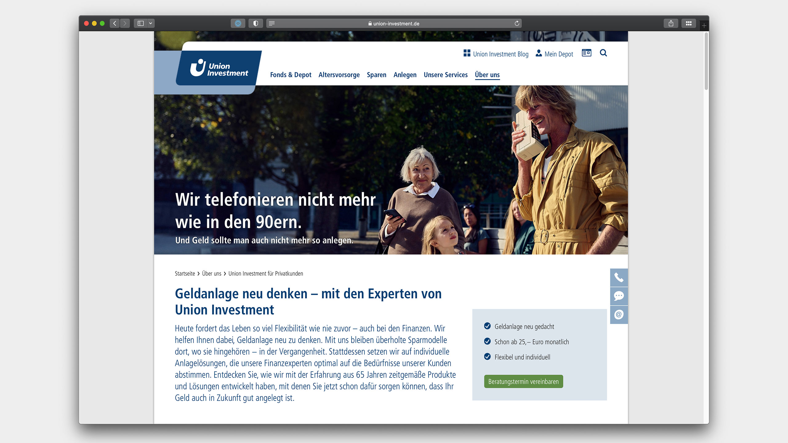The width and height of the screenshot is (788, 443).
Task: Click the grid icon beside Blog link
Action: [467, 53]
